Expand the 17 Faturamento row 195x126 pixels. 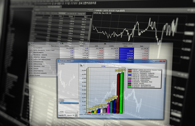coord(29,48)
